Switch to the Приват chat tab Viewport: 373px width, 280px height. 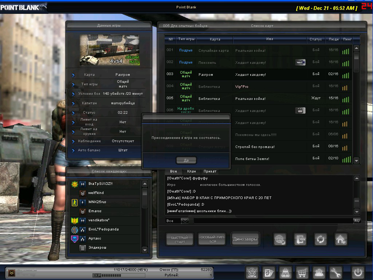210,171
